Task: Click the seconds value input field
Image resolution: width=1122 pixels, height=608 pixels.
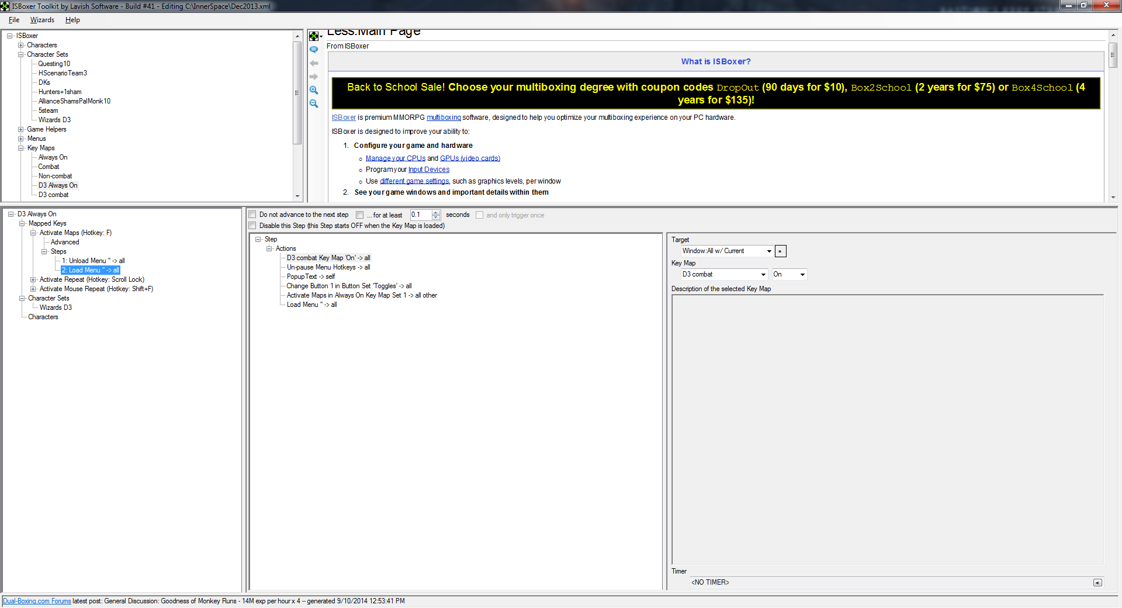Action: [421, 215]
